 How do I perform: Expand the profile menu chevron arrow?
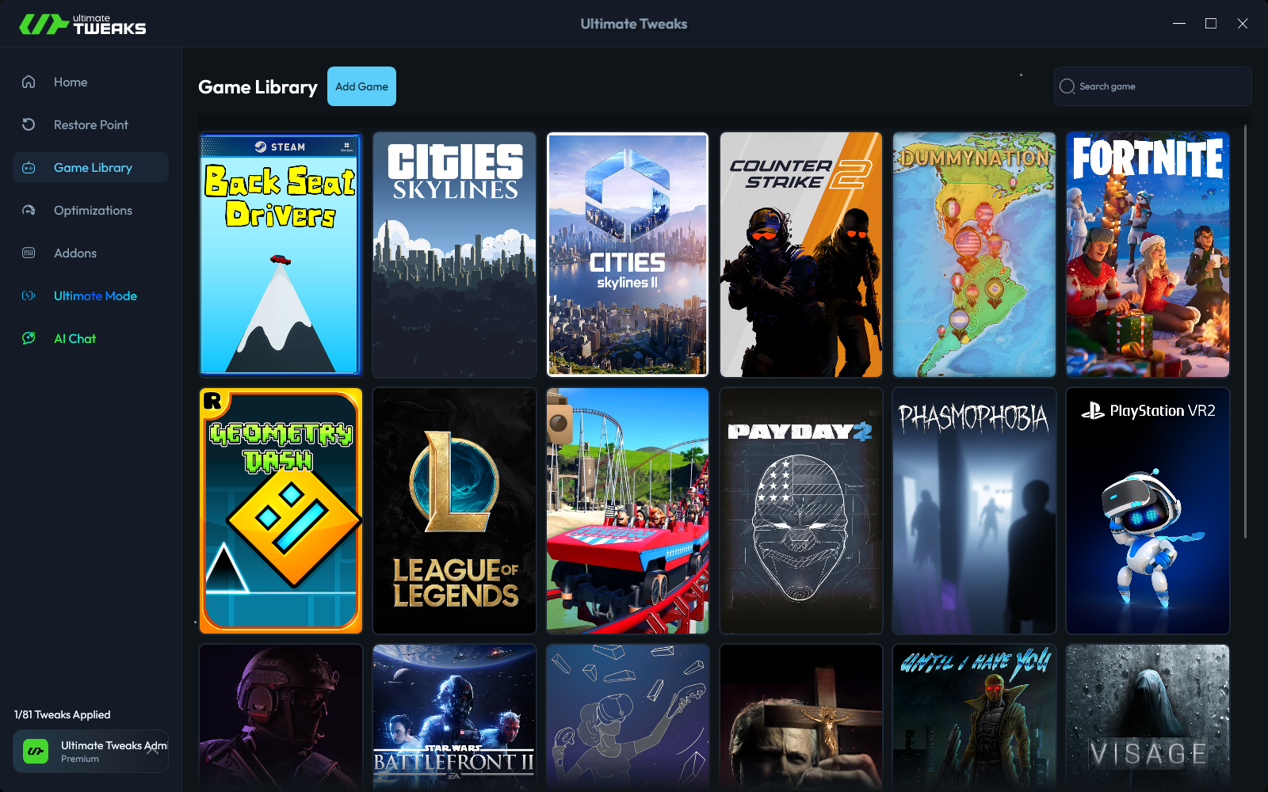coord(153,750)
